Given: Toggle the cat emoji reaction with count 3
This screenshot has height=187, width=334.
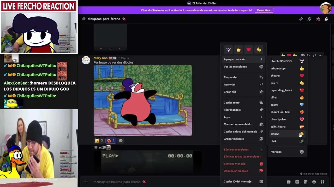Looking at the screenshot, I should click(x=99, y=141).
